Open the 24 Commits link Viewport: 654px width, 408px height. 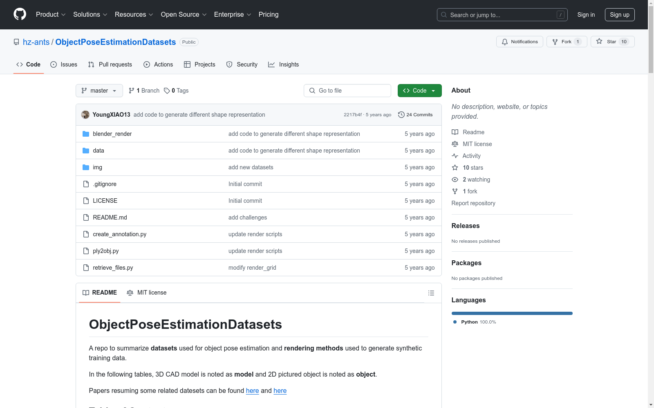415,115
